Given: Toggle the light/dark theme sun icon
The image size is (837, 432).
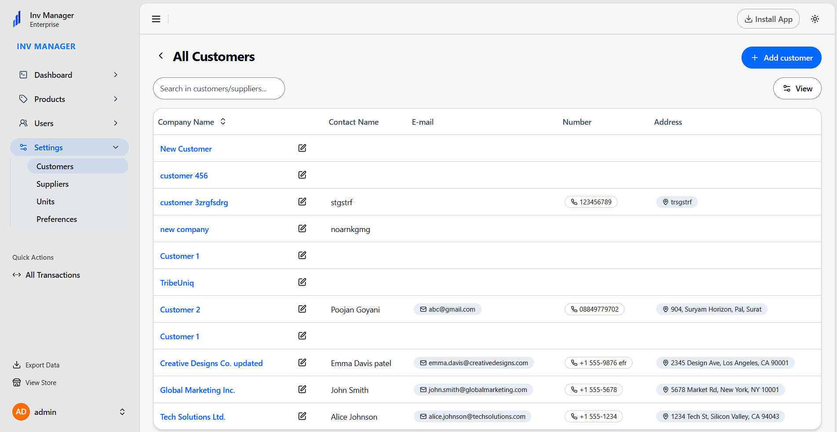Looking at the screenshot, I should coord(815,19).
